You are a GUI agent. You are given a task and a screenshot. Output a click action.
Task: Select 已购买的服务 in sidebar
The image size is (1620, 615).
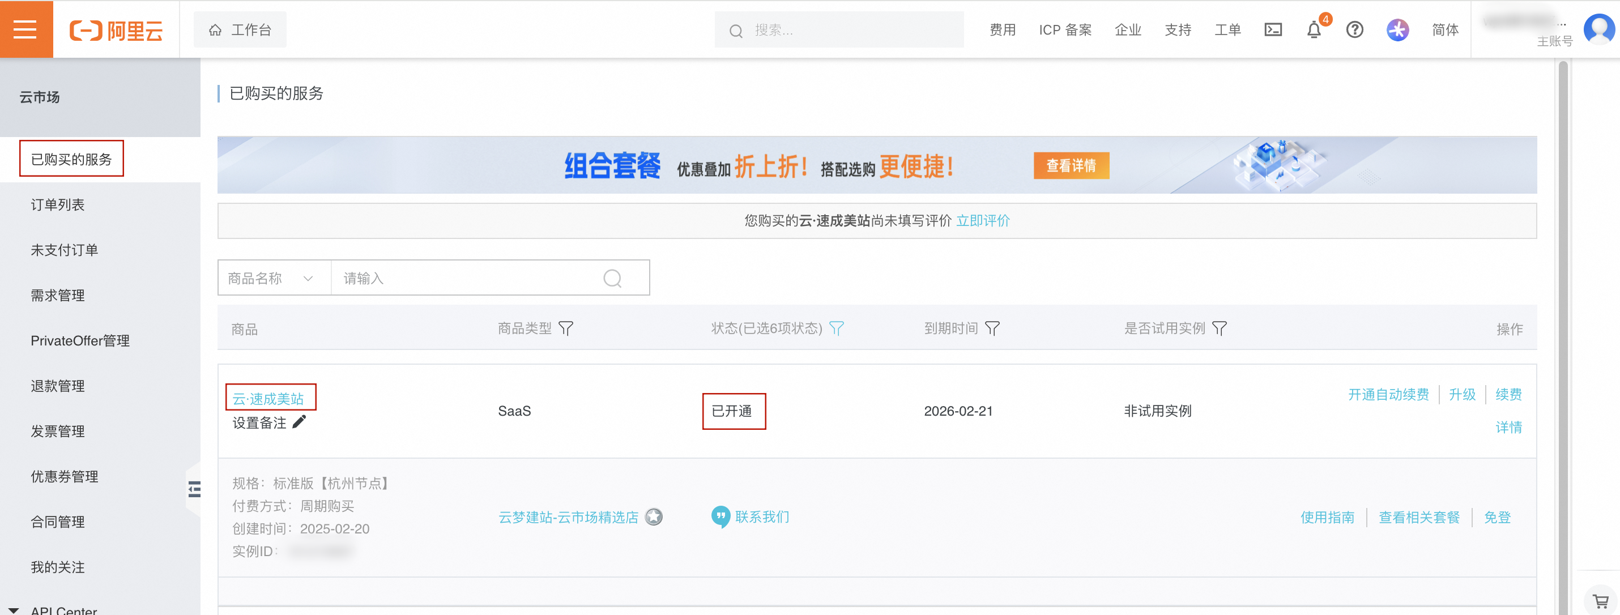[x=72, y=159]
